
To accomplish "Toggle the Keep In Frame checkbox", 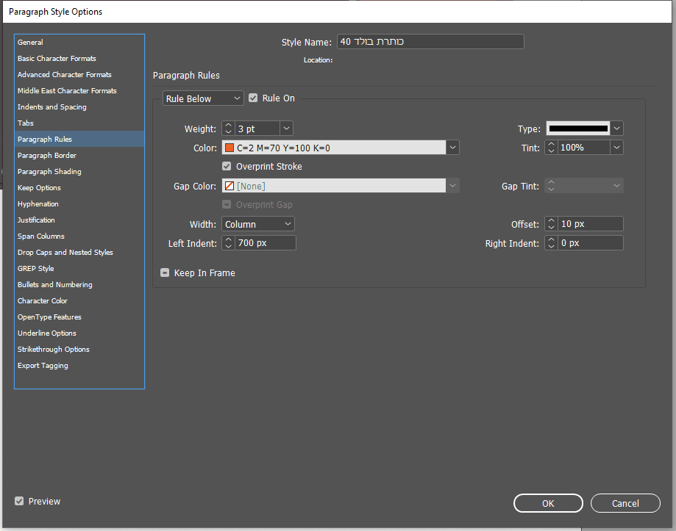I will click(x=166, y=273).
